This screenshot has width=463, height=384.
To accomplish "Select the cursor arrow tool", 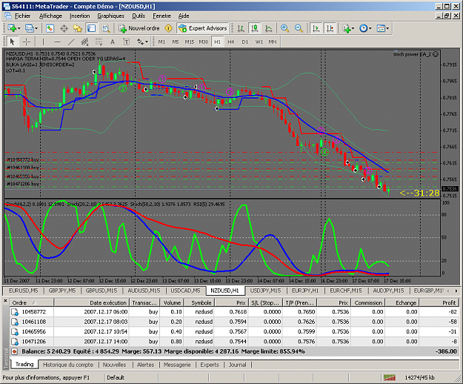I will pos(12,42).
